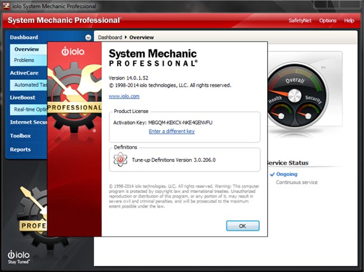This screenshot has width=364, height=272.
Task: Collapse the Dashboard section chevron
Action: click(88, 37)
